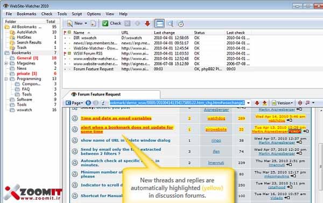Click the red flag column header icon
Viewport: 323px width, 203px height.
[65, 33]
